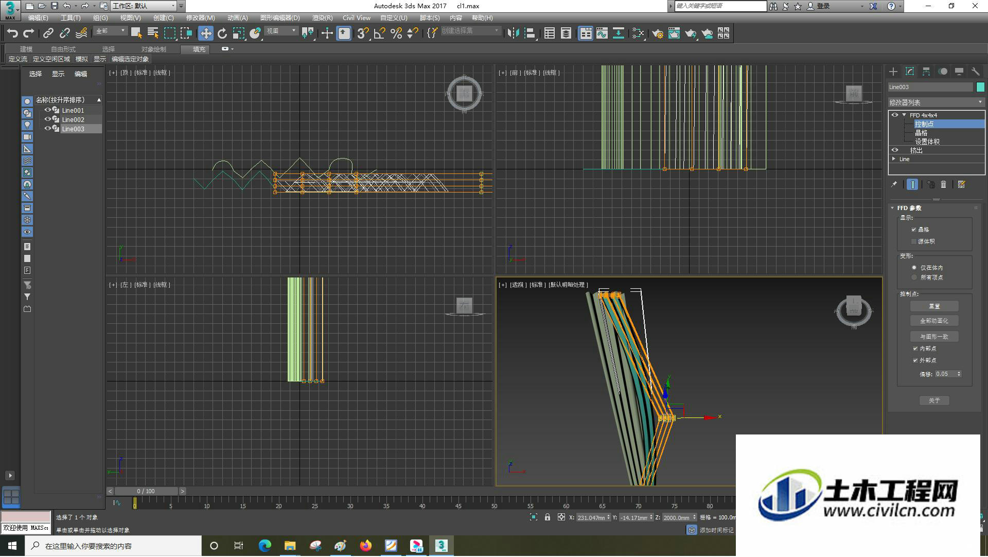Image resolution: width=988 pixels, height=557 pixels.
Task: Activate the Select and Link tool
Action: pyautogui.click(x=48, y=33)
